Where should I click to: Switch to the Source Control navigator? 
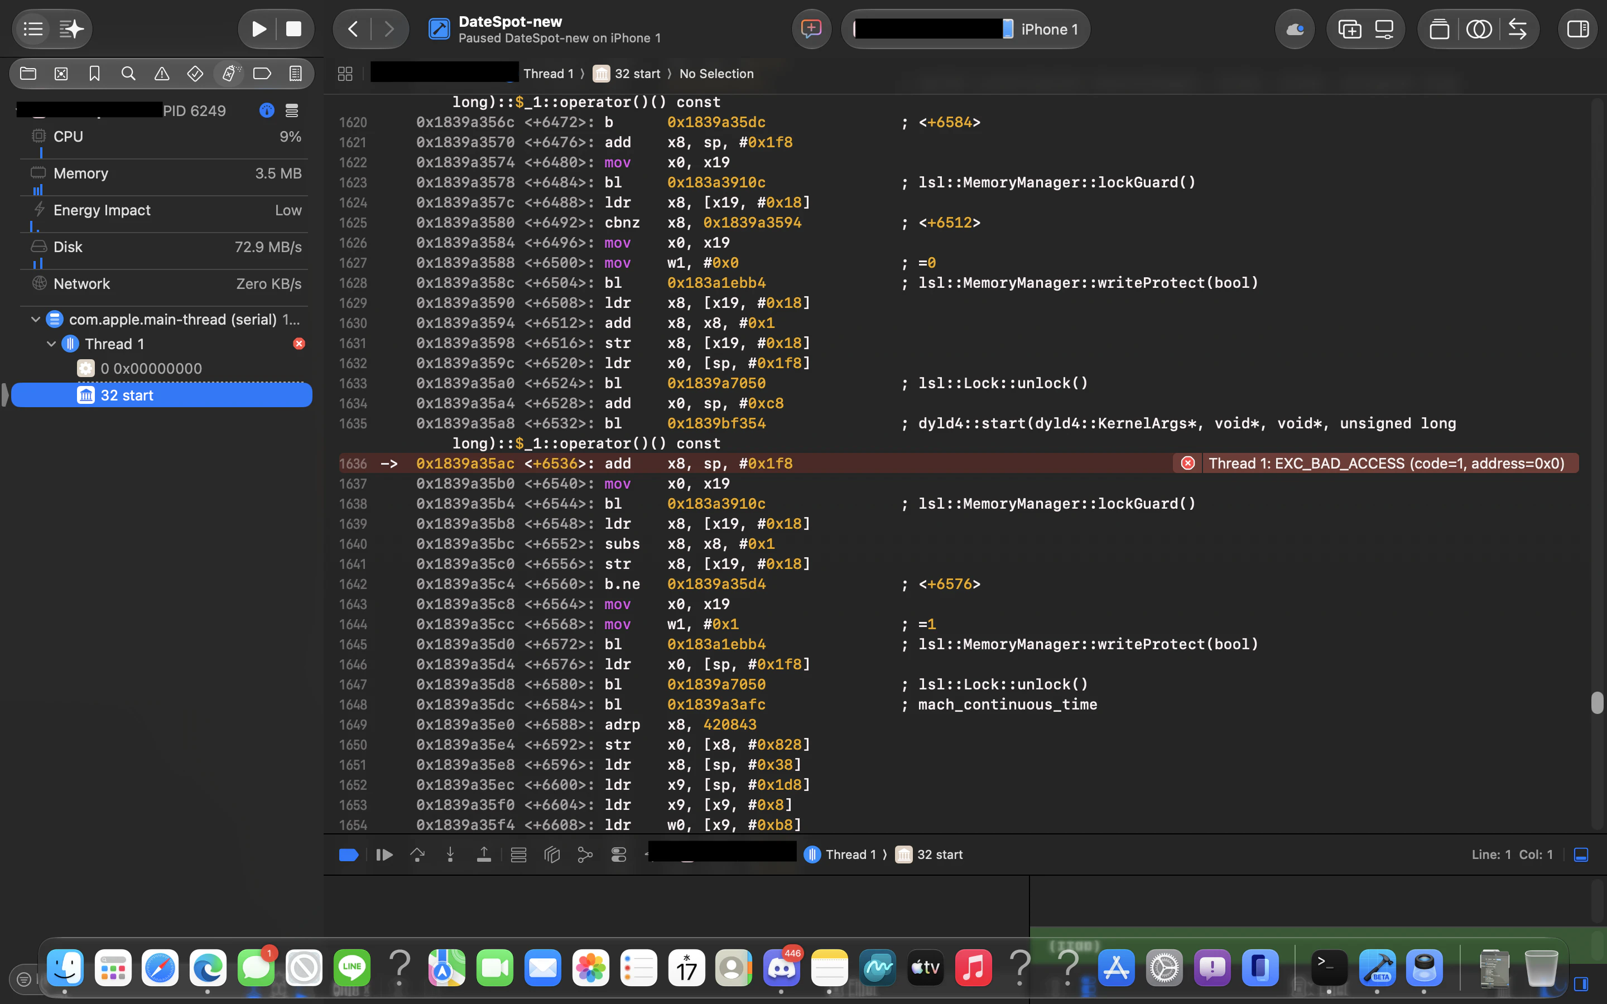(61, 74)
